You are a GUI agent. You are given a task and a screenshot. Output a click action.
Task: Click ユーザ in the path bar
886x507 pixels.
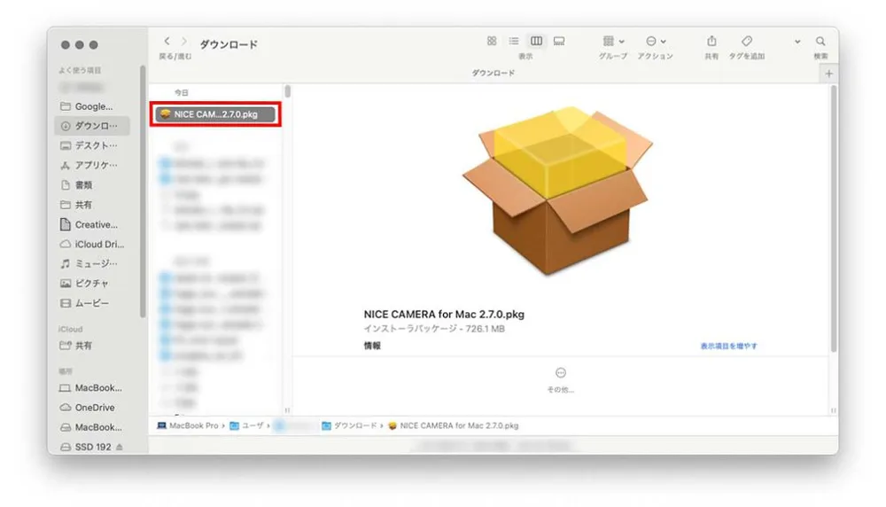[247, 425]
